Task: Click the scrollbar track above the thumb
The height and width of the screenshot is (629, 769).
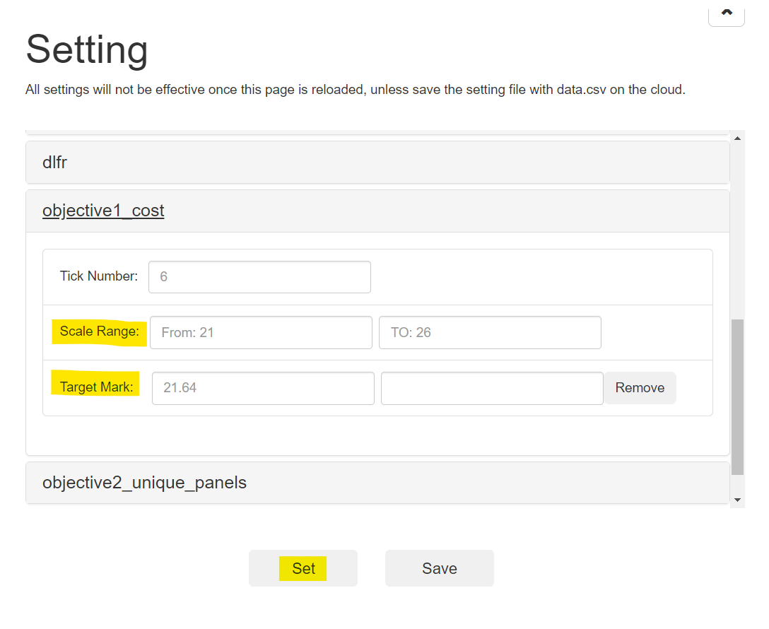Action: pyautogui.click(x=737, y=226)
